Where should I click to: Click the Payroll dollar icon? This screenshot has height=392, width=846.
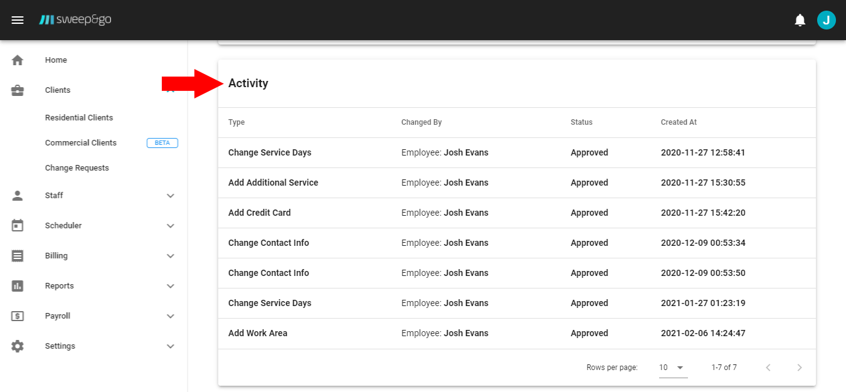[18, 316]
